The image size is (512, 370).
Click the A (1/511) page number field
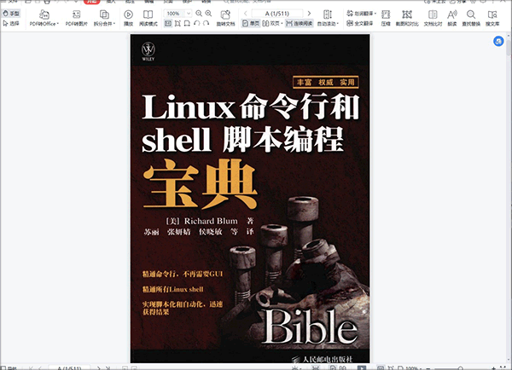(x=276, y=14)
